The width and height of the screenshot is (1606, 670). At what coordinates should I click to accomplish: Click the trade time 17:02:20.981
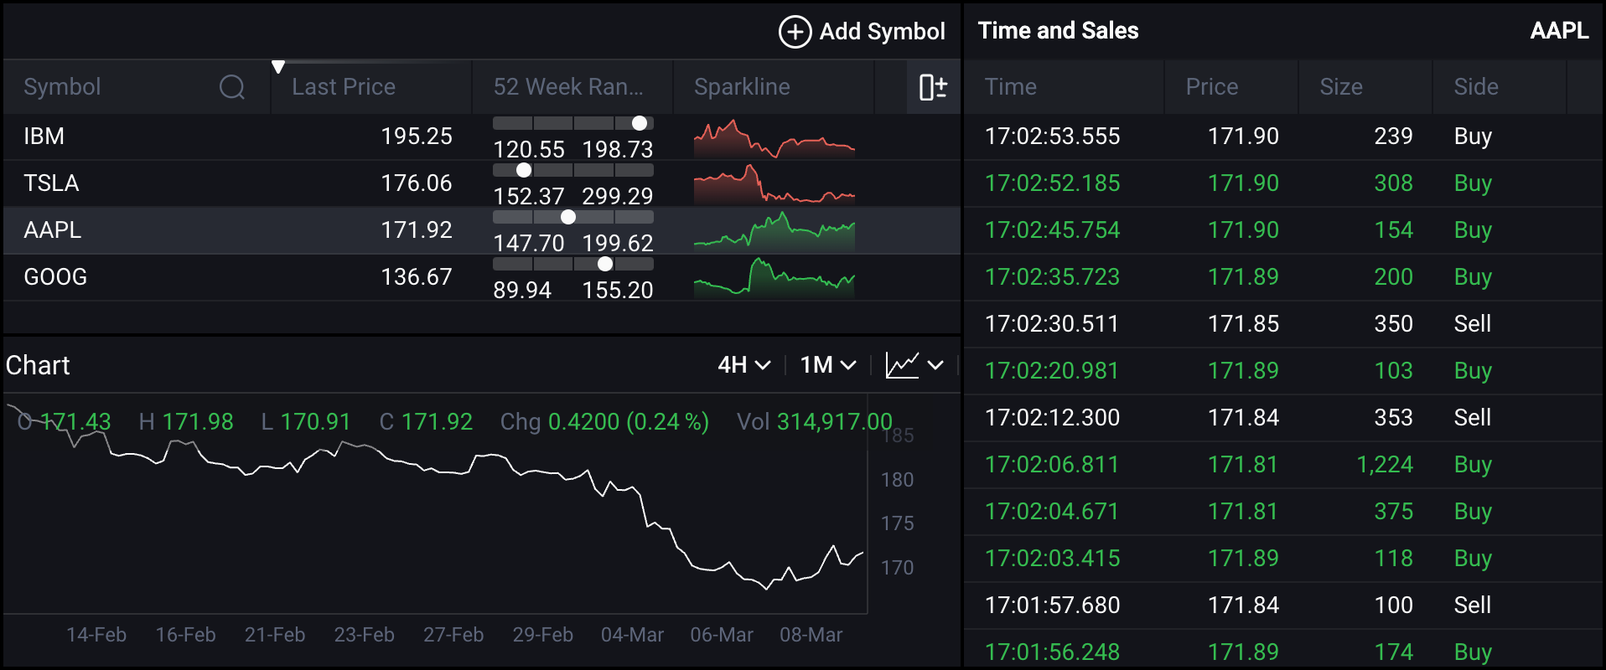pyautogui.click(x=1052, y=371)
